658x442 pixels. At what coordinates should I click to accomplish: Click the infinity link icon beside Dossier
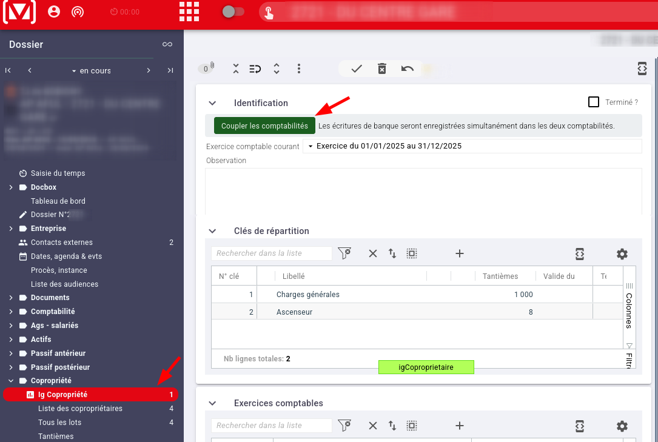tap(167, 44)
